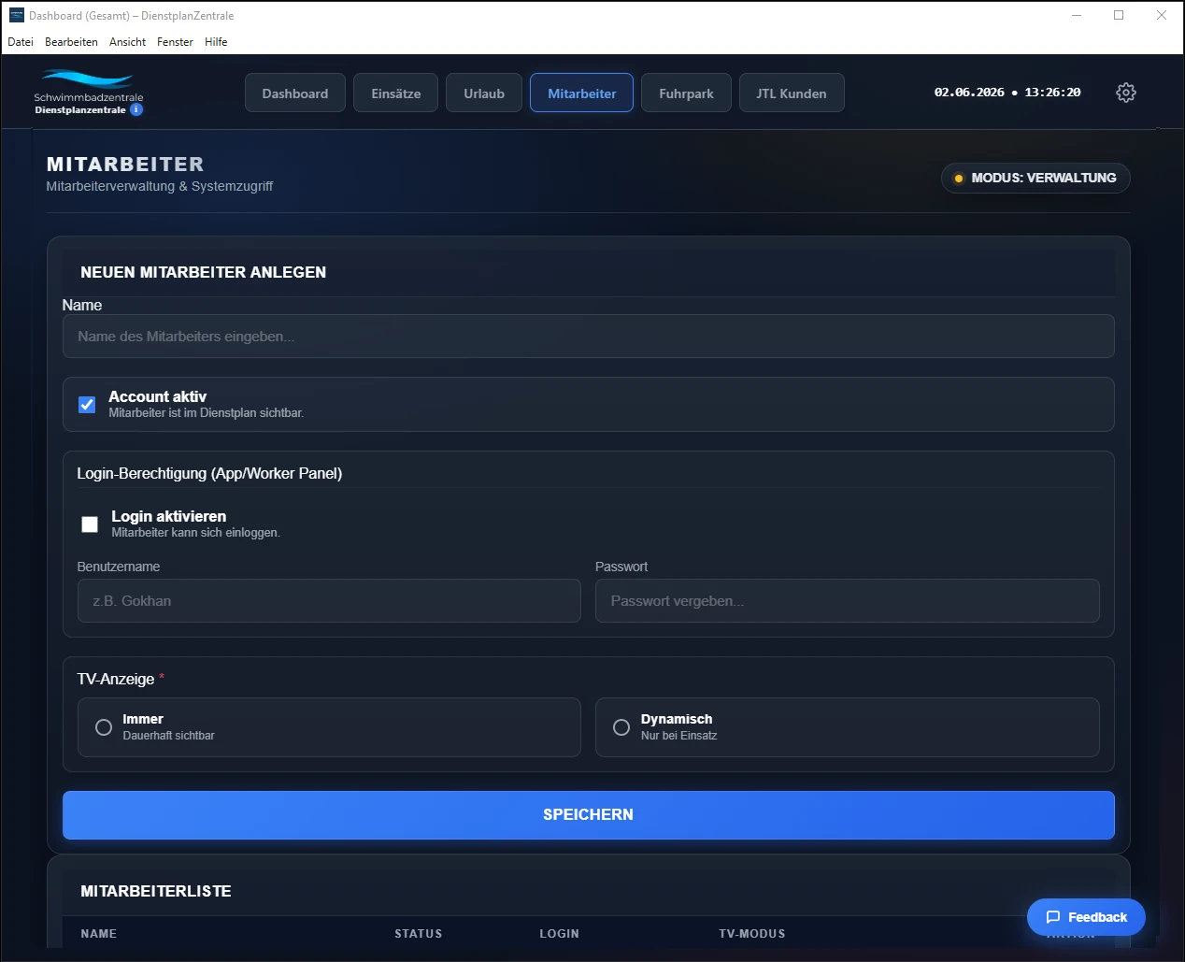This screenshot has height=962, width=1185.
Task: Open the settings gear icon
Action: 1126,93
